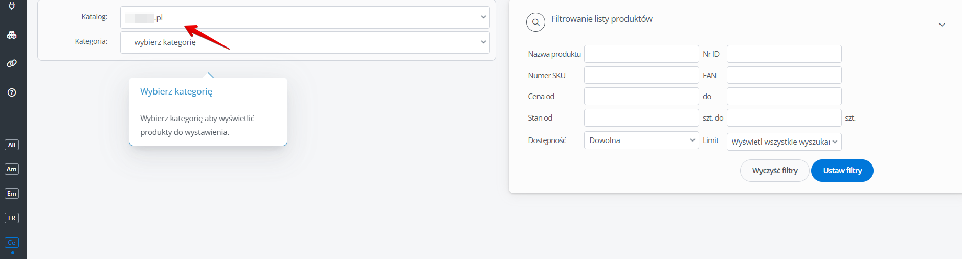Screen dimensions: 962x259
Task: Click the Ustaw filtry button
Action: coord(842,171)
